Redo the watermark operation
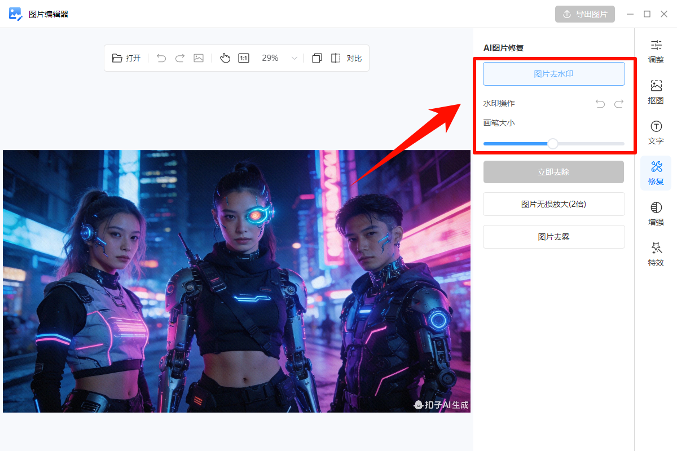Image resolution: width=677 pixels, height=451 pixels. click(619, 104)
